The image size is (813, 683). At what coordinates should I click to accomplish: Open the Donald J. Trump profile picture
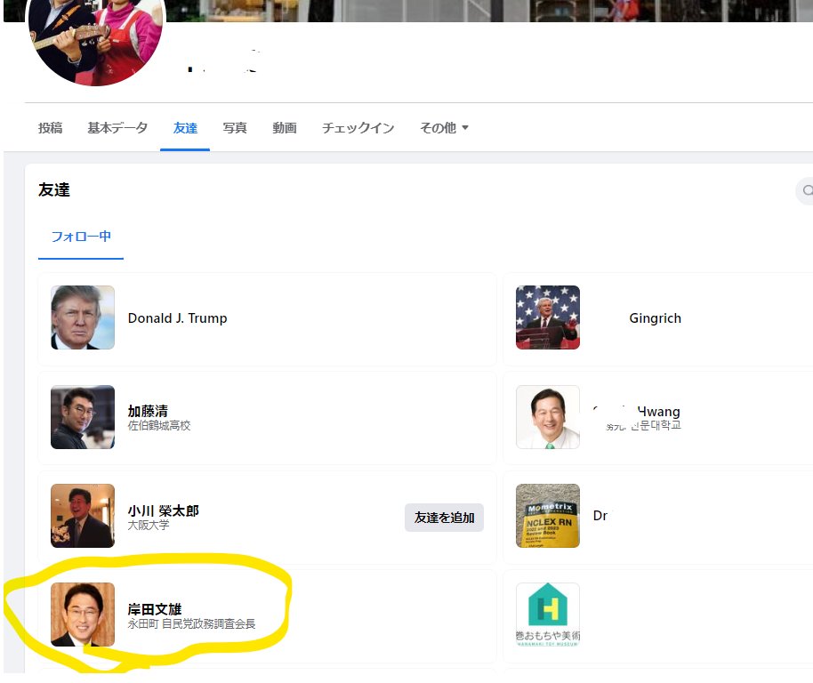pyautogui.click(x=83, y=317)
